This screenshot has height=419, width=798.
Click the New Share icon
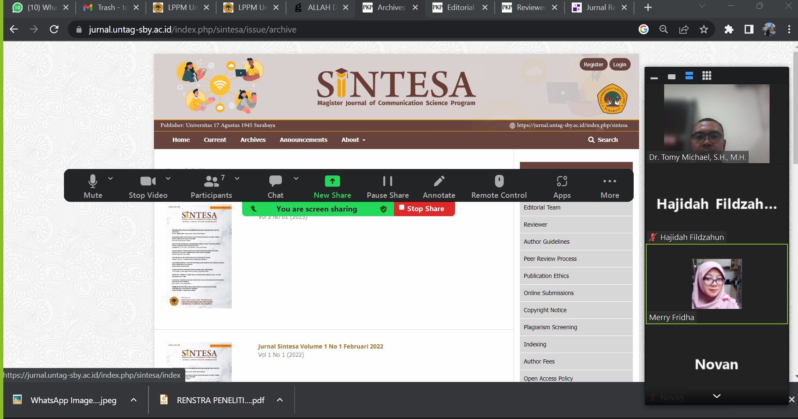point(332,181)
